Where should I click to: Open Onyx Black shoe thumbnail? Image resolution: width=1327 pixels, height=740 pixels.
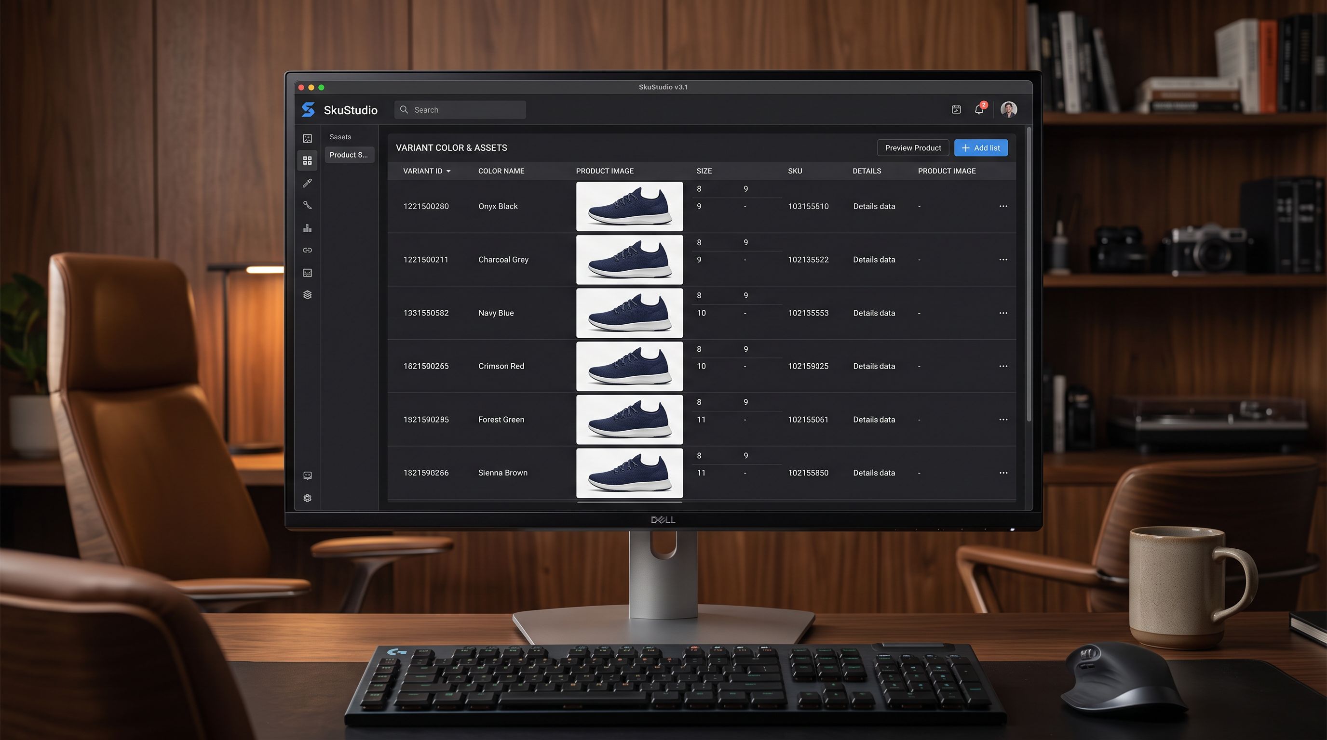[x=629, y=206]
